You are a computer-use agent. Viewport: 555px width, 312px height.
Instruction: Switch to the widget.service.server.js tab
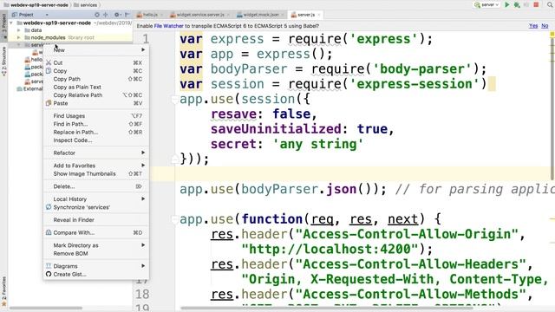tap(199, 15)
